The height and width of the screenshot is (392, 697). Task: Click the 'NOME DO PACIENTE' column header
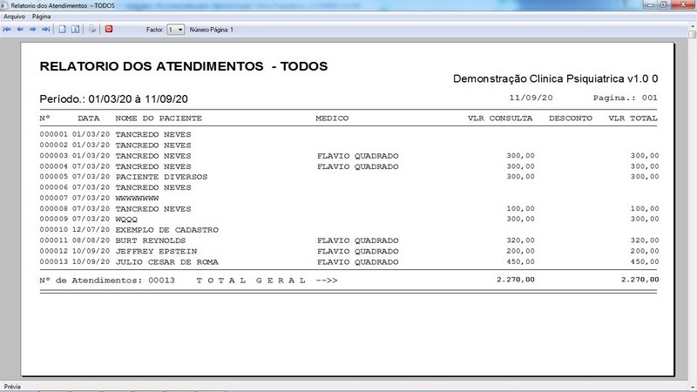[159, 118]
